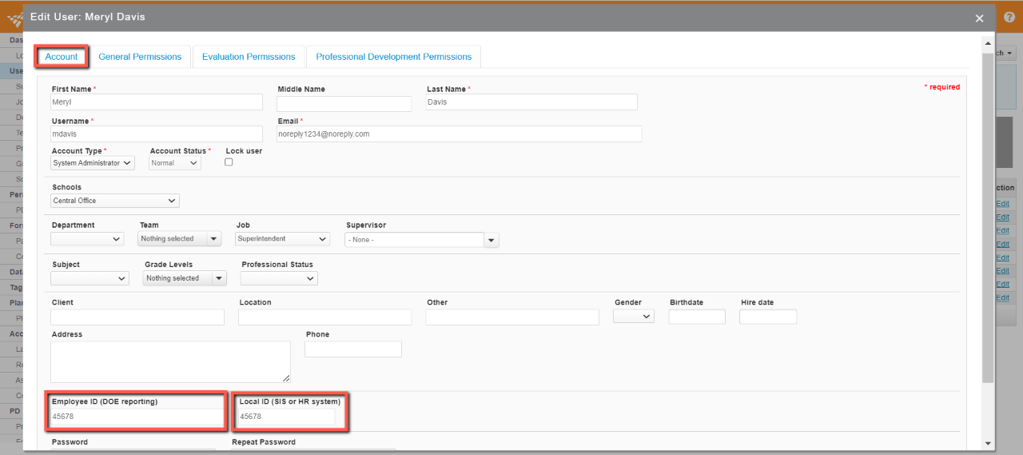Open the Team multi-select dropdown
The image size is (1023, 455).
180,239
